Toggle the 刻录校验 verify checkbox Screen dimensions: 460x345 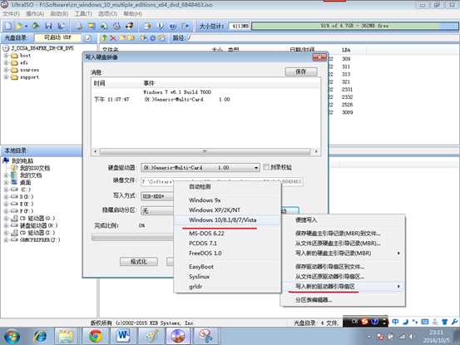click(266, 167)
